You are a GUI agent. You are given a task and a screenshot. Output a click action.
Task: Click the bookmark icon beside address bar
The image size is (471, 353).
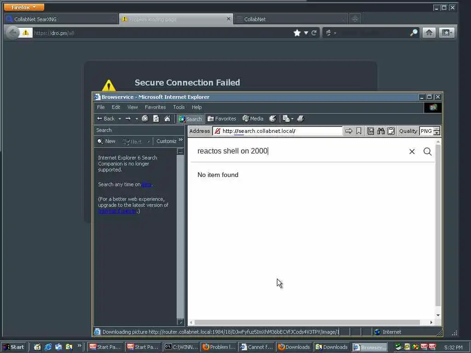pos(359,131)
